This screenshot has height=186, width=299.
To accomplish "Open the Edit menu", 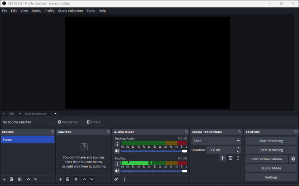I will 14,11.
